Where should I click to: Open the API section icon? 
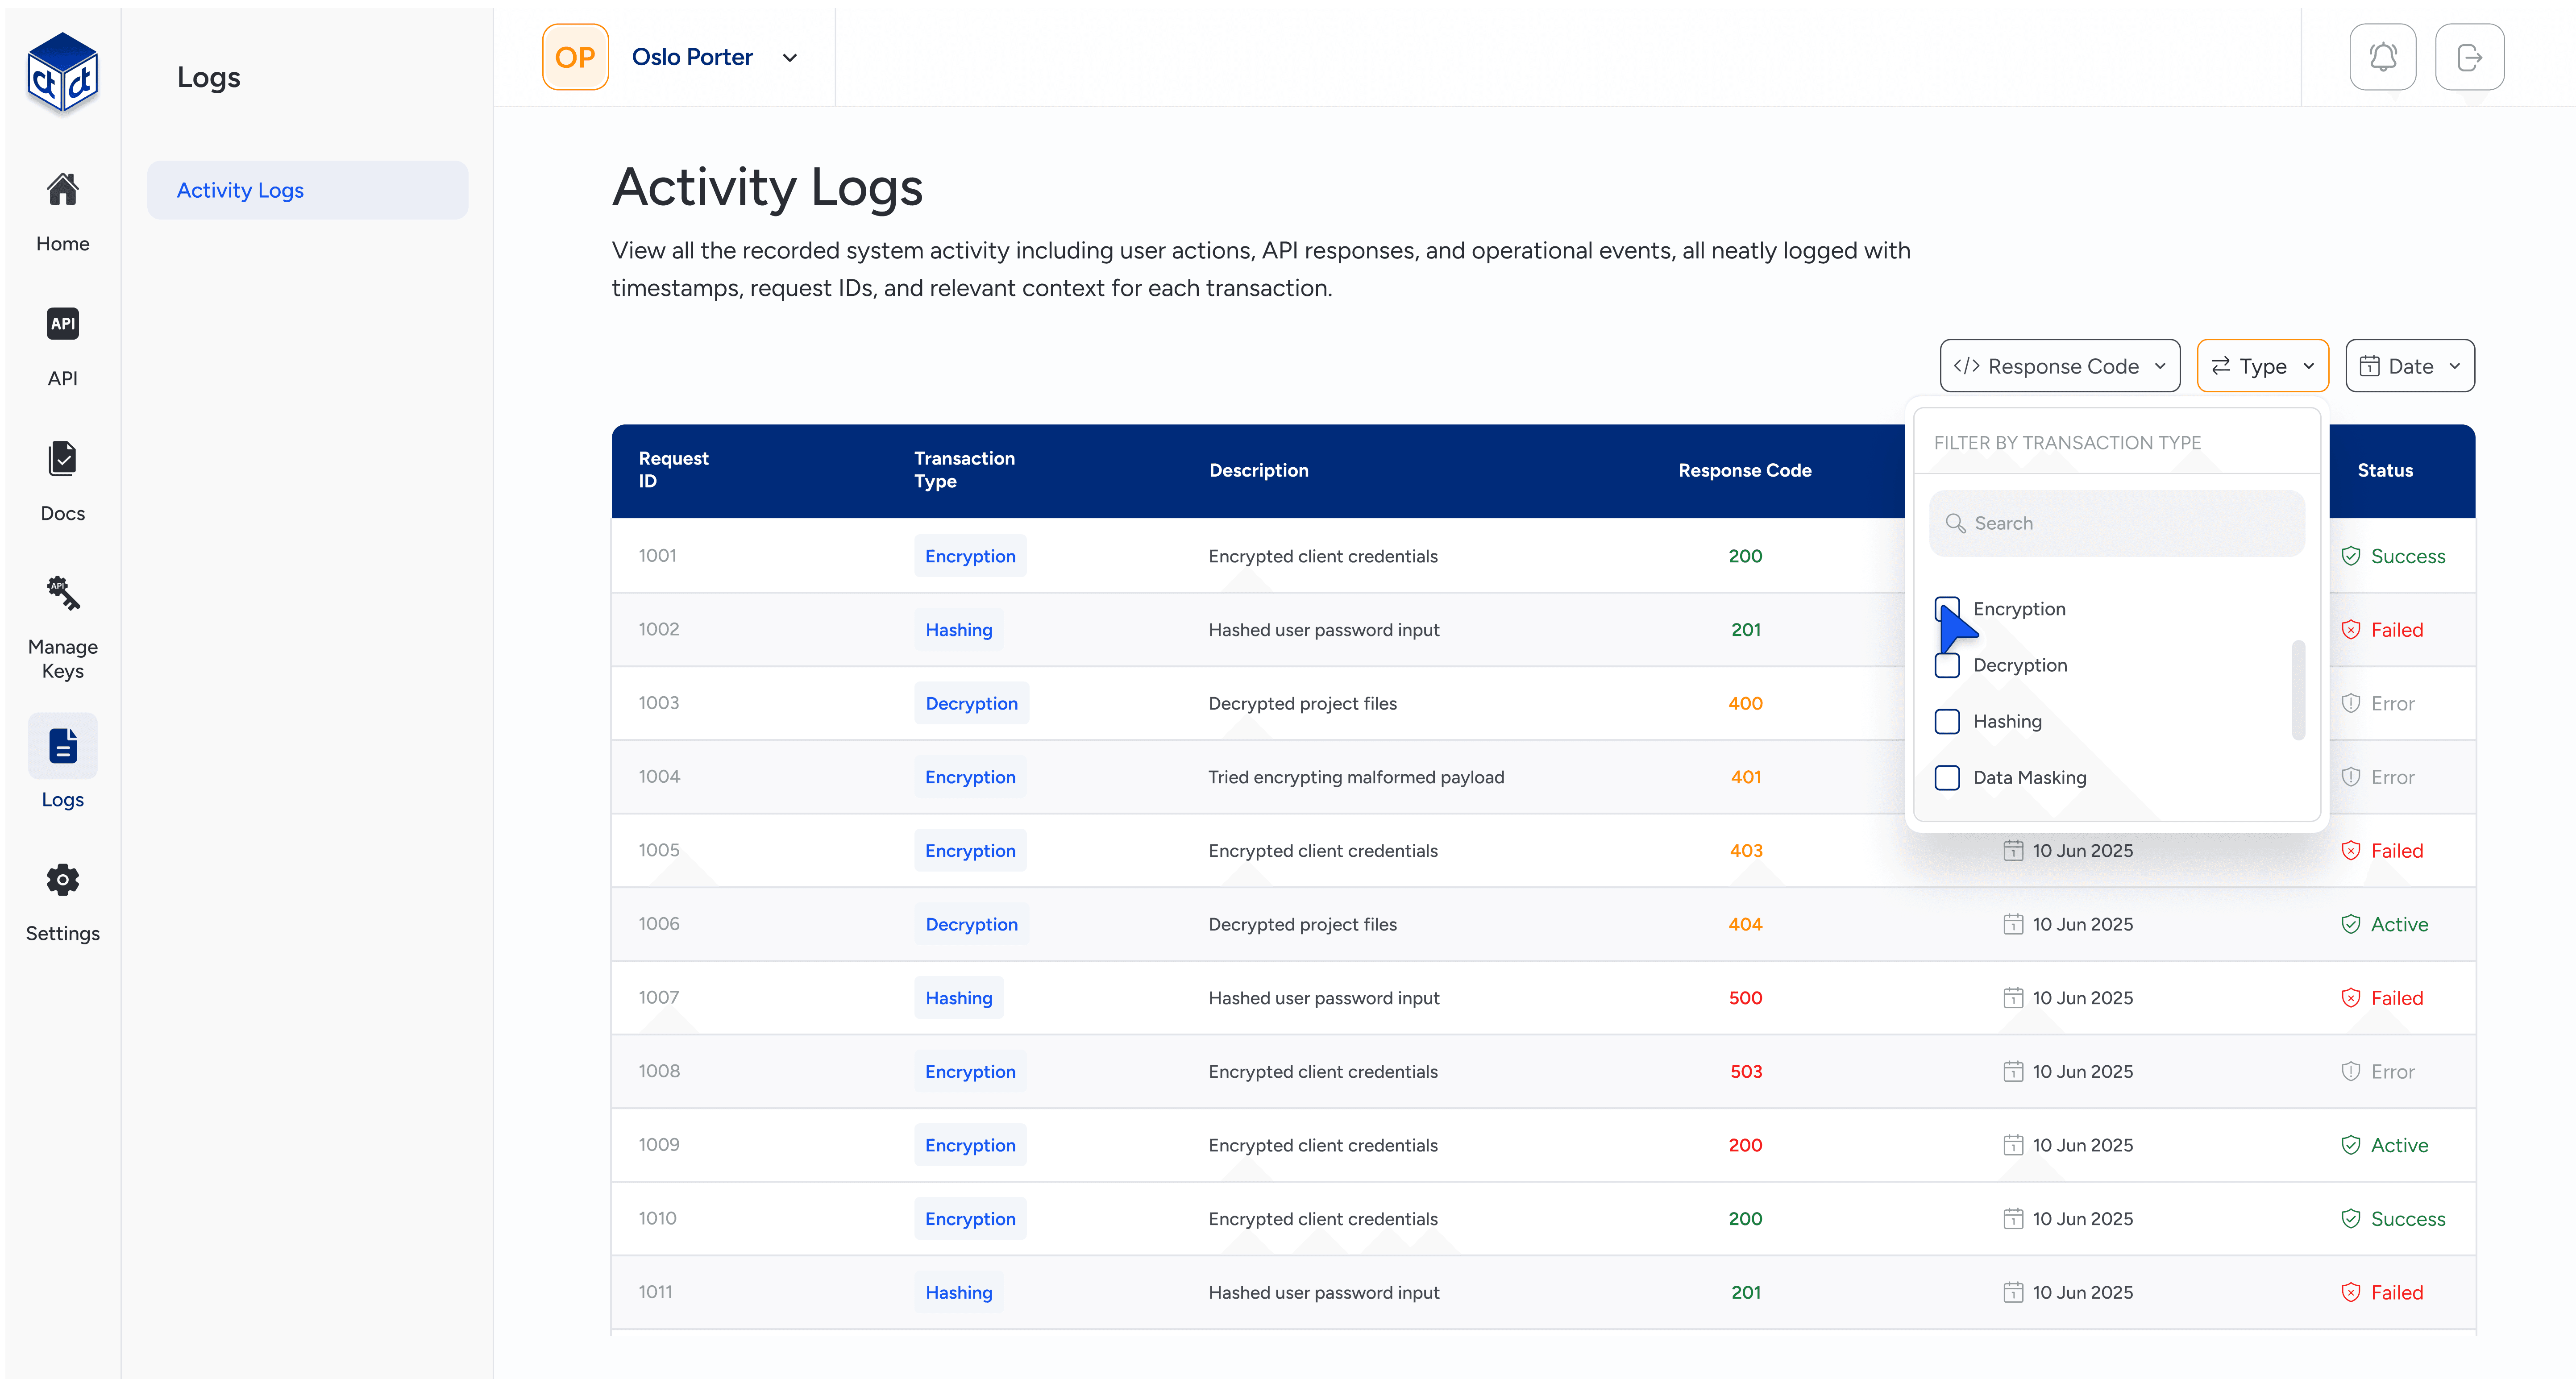point(62,324)
